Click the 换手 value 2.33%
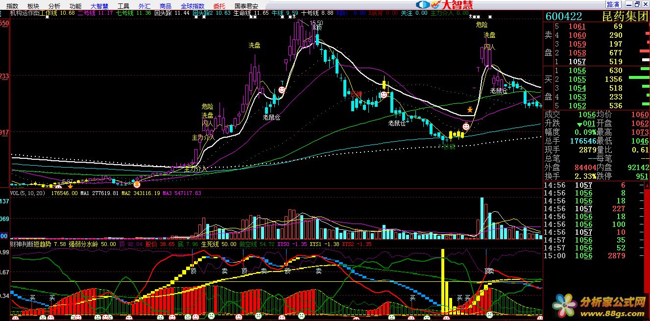This screenshot has width=650, height=321. tap(585, 176)
